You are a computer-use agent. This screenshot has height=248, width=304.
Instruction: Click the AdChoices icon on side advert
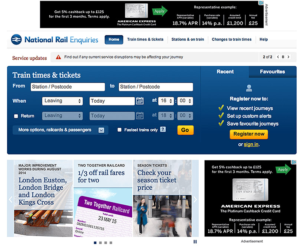(294, 162)
